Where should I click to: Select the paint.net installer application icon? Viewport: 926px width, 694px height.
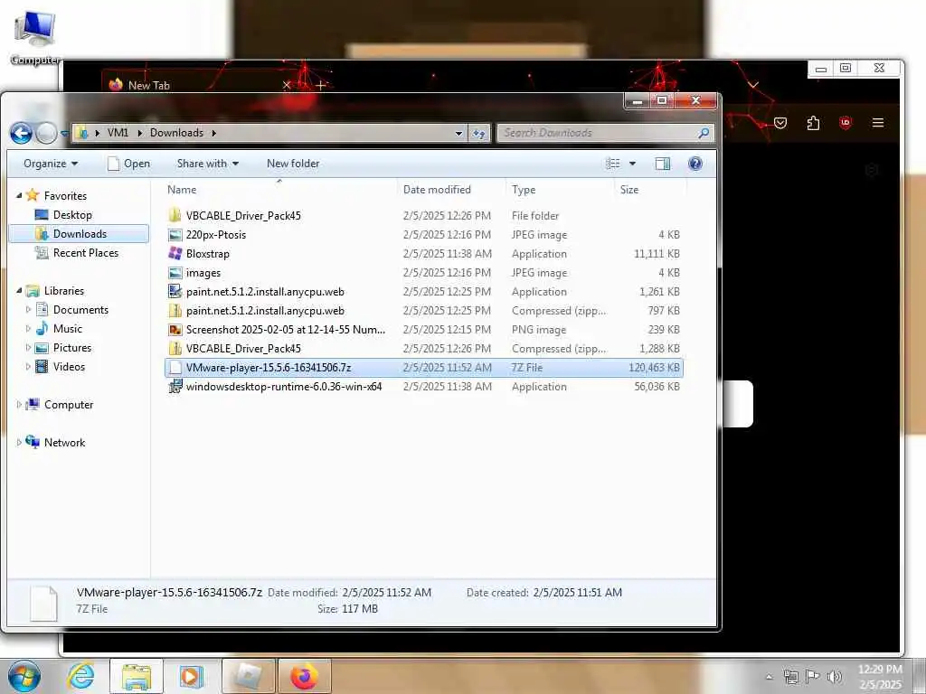point(175,292)
